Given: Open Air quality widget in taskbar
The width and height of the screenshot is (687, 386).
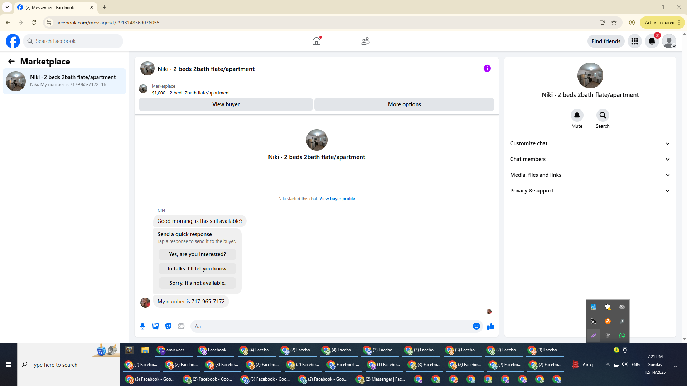Looking at the screenshot, I should point(585,365).
